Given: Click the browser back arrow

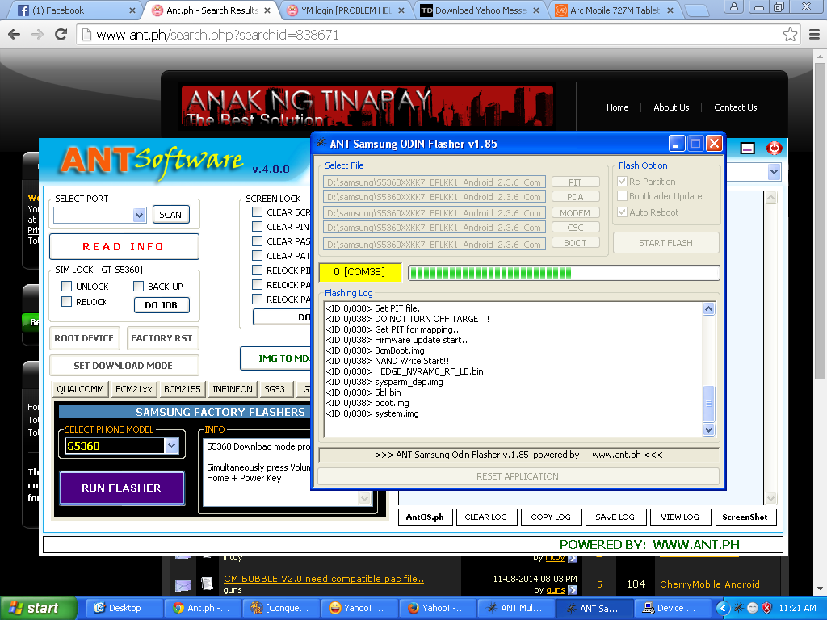Looking at the screenshot, I should click(x=15, y=35).
